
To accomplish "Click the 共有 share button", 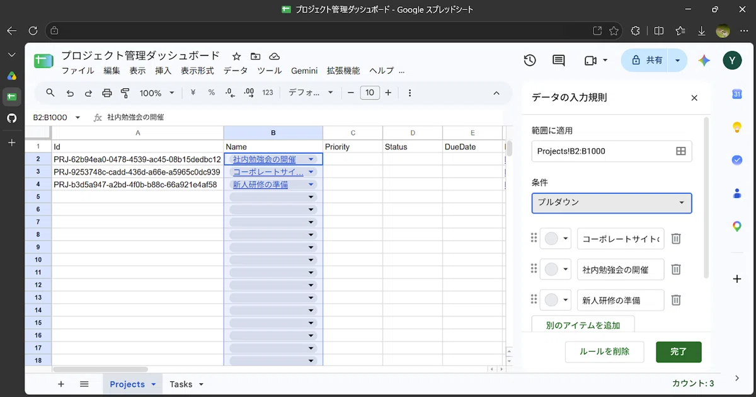I will pyautogui.click(x=647, y=60).
